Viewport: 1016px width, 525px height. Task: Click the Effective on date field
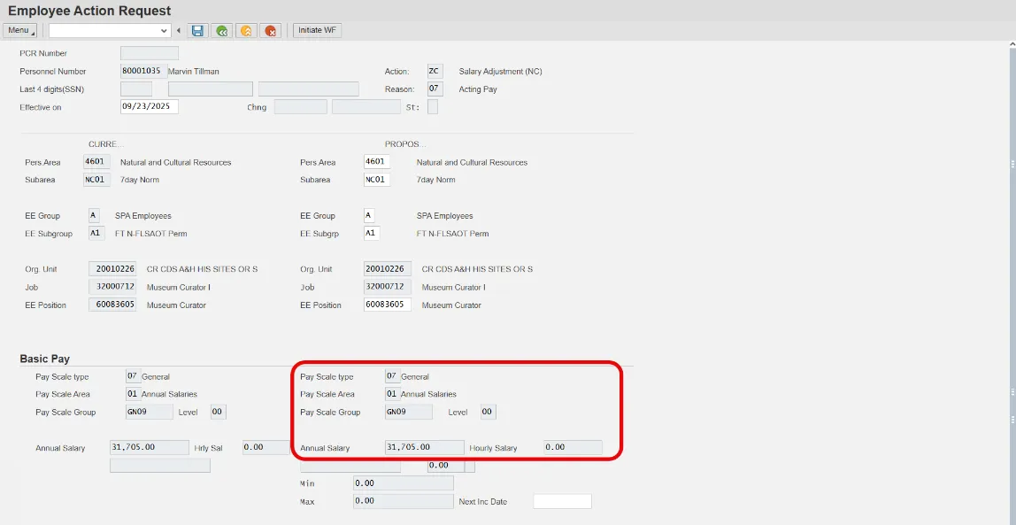(x=149, y=107)
